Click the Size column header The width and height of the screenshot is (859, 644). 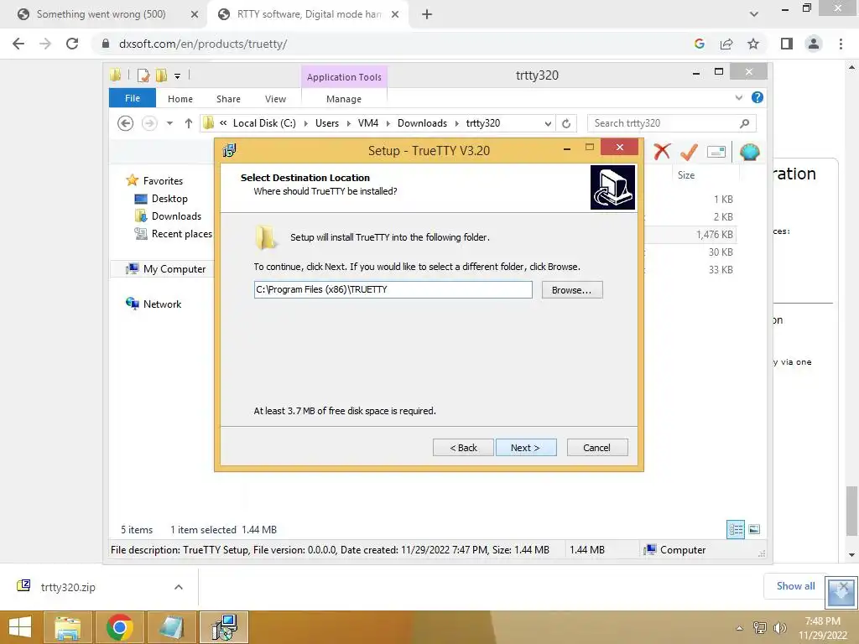[686, 175]
